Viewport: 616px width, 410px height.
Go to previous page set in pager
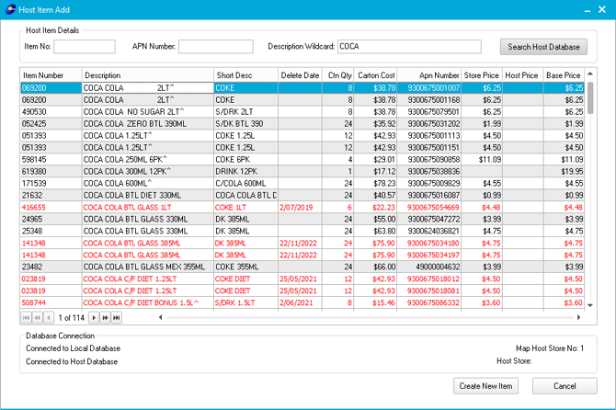[x=38, y=317]
